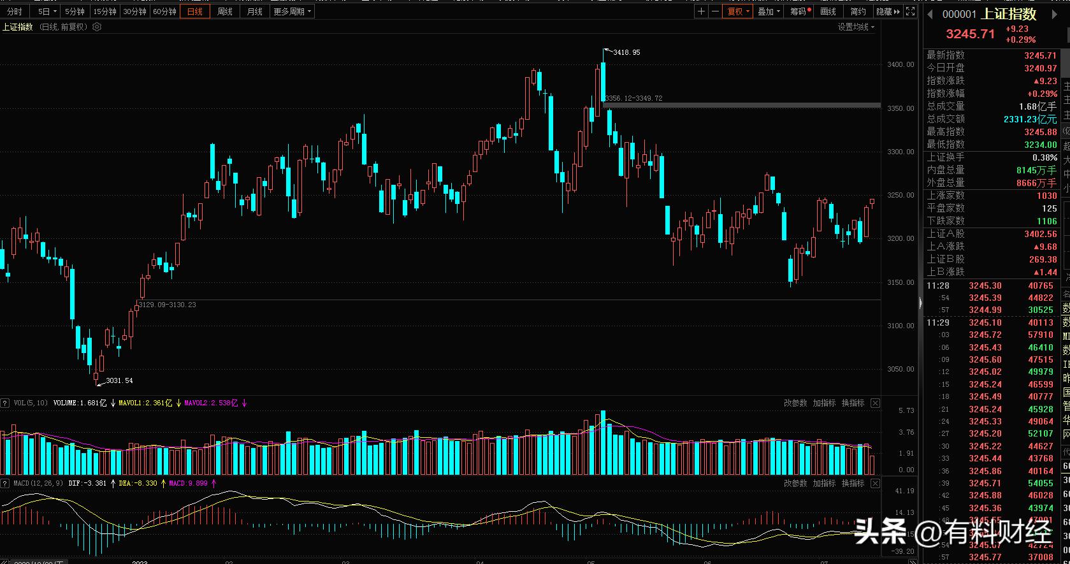Zoom out chart with the minus icon
The width and height of the screenshot is (1070, 564).
point(715,11)
